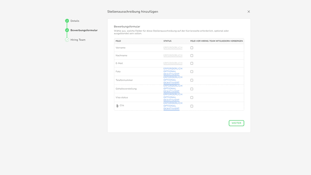
Task: Click Vorname's greyed ERFORDERLICH status
Action: click(173, 48)
